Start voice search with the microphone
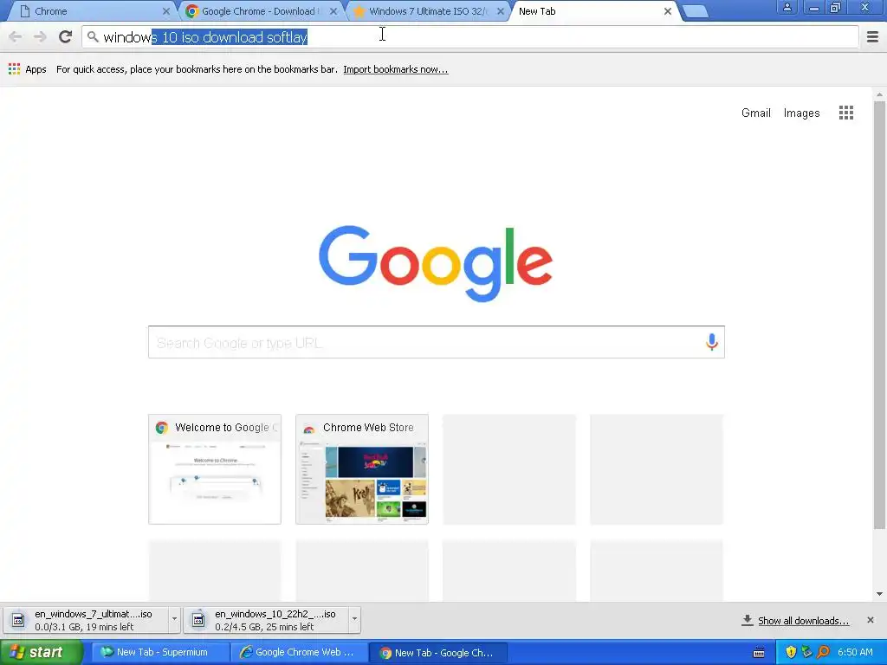 (x=712, y=342)
